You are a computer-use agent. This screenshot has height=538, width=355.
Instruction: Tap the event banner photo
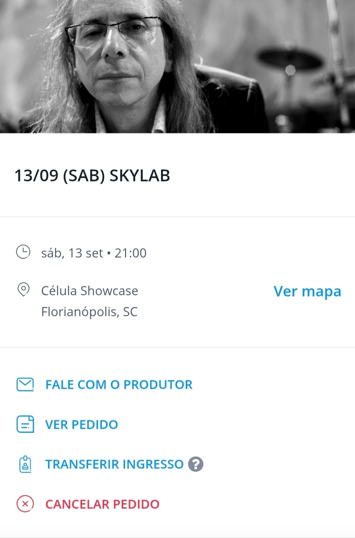[x=177, y=66]
